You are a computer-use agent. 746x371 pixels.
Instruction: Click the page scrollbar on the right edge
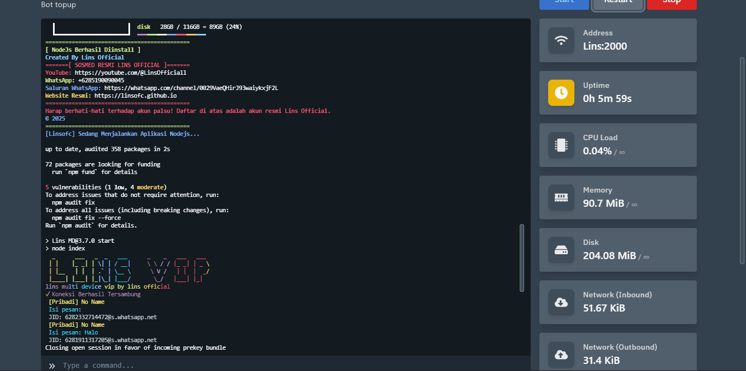(x=742, y=164)
